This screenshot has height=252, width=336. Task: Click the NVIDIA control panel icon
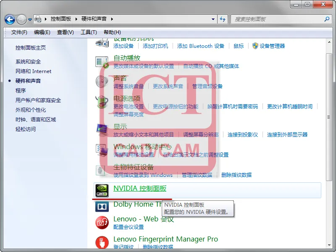102,191
